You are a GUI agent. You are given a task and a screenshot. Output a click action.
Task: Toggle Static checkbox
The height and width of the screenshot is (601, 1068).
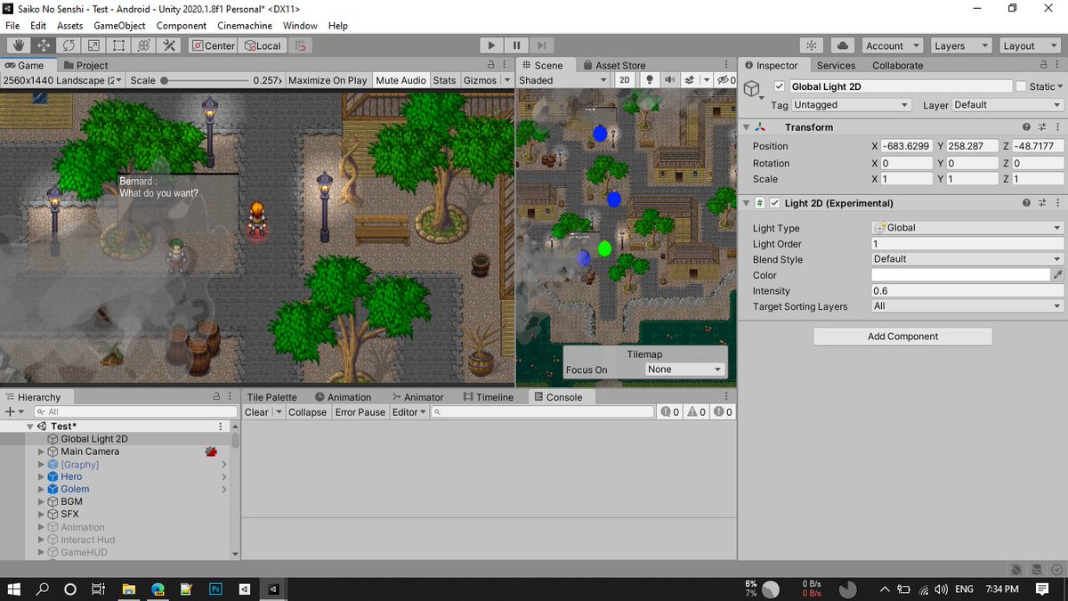click(x=1021, y=86)
